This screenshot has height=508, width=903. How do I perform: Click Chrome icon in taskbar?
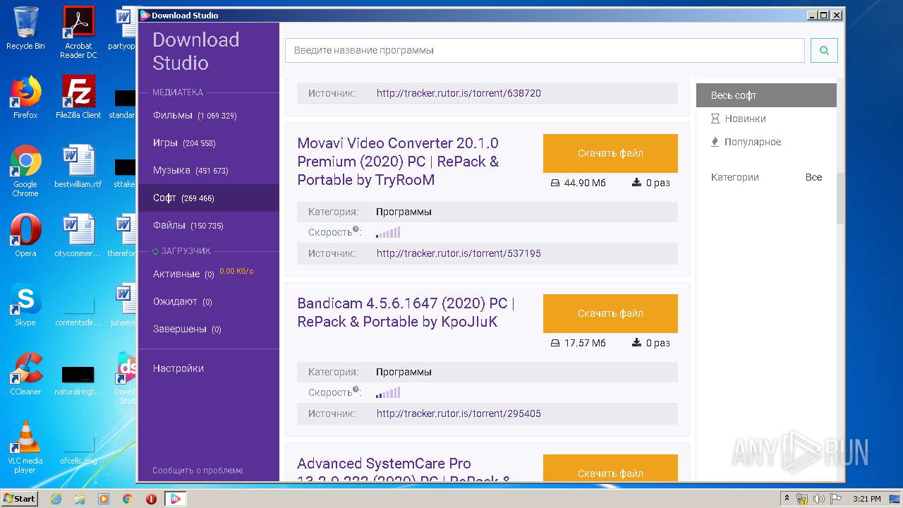click(x=127, y=499)
